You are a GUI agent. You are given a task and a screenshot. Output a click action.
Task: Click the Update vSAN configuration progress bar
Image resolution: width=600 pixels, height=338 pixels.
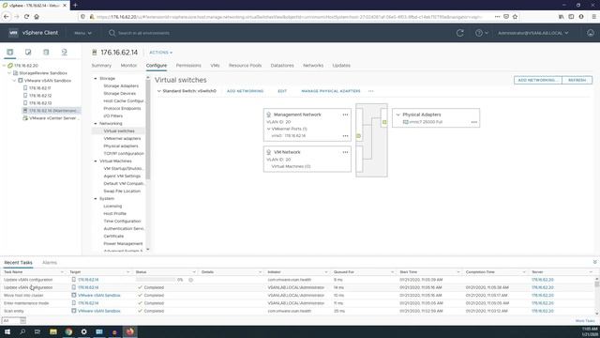155,280
